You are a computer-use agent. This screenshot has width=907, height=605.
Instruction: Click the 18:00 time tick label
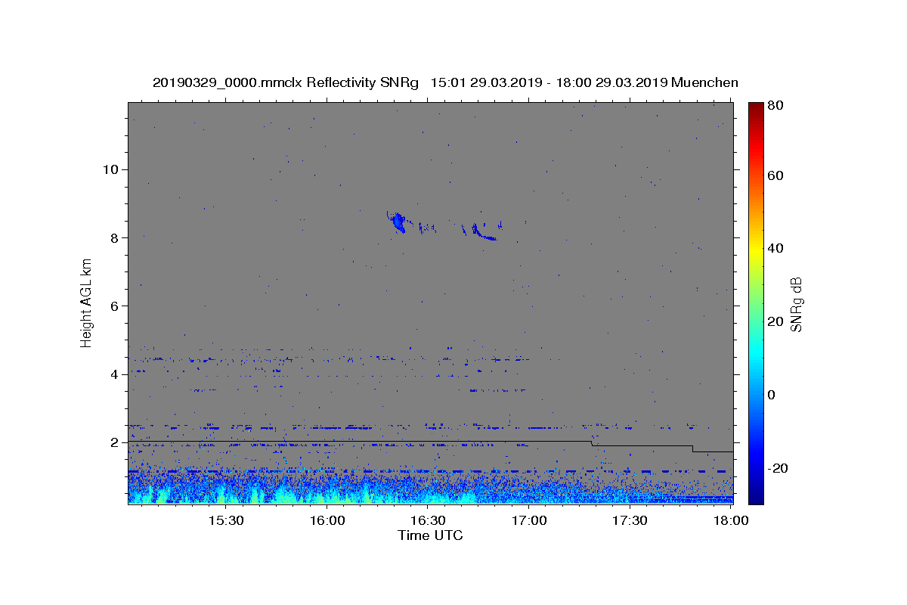tap(730, 520)
